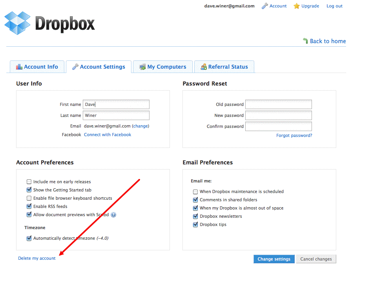The height and width of the screenshot is (288, 381).
Task: Click the wrench icon beside Account
Action: point(264,6)
